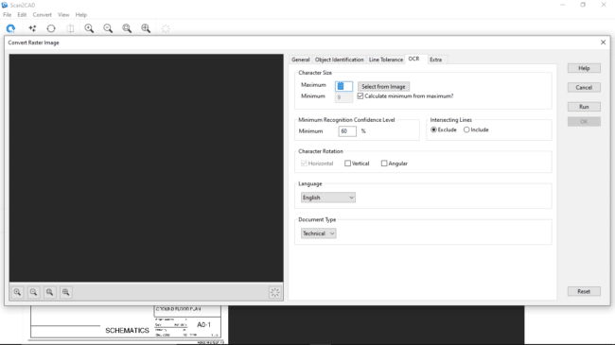Screen dimensions: 615x345
Task: Open the Document Type dropdown
Action: coord(319,233)
